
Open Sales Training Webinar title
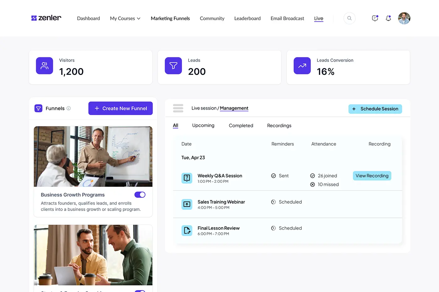click(x=221, y=202)
